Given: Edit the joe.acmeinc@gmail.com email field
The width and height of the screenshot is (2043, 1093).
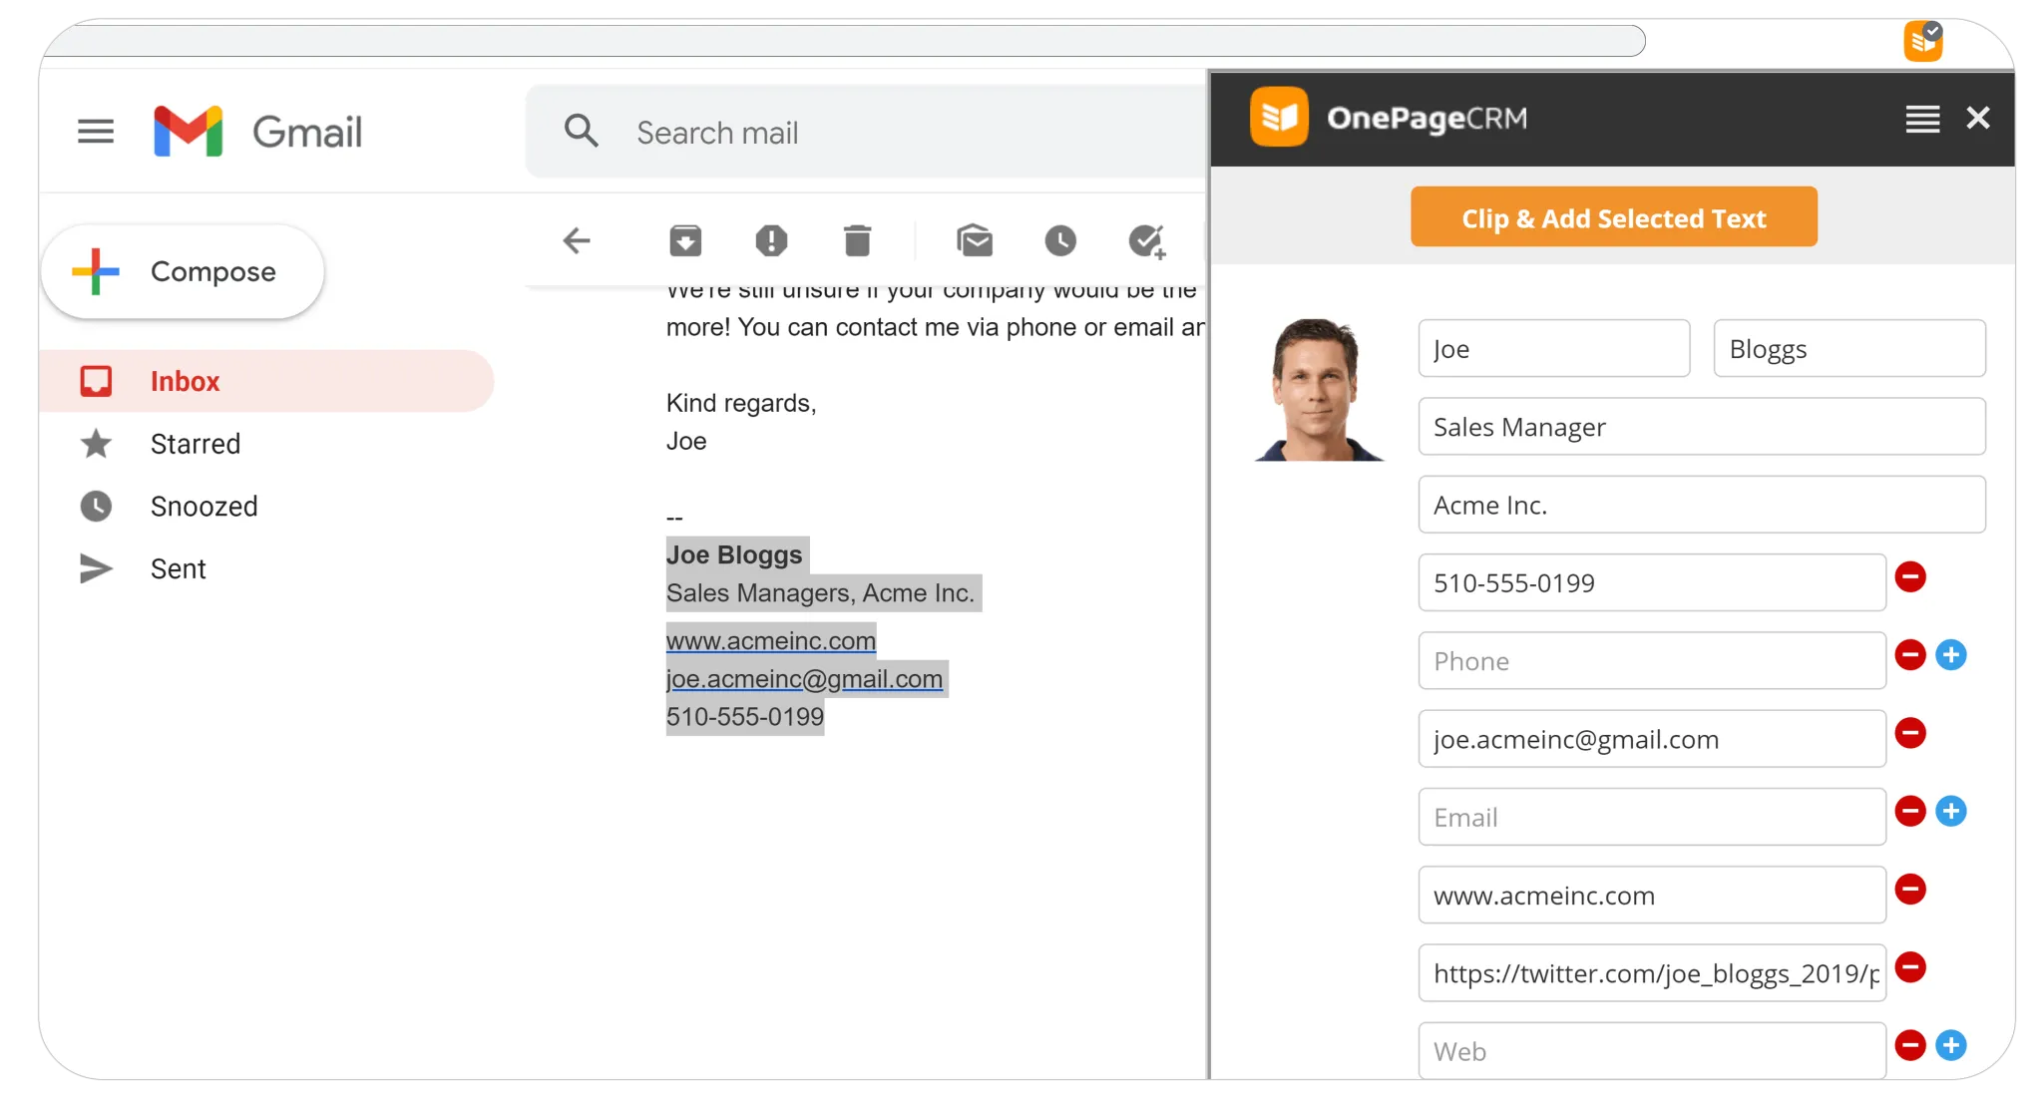Looking at the screenshot, I should click(1652, 739).
